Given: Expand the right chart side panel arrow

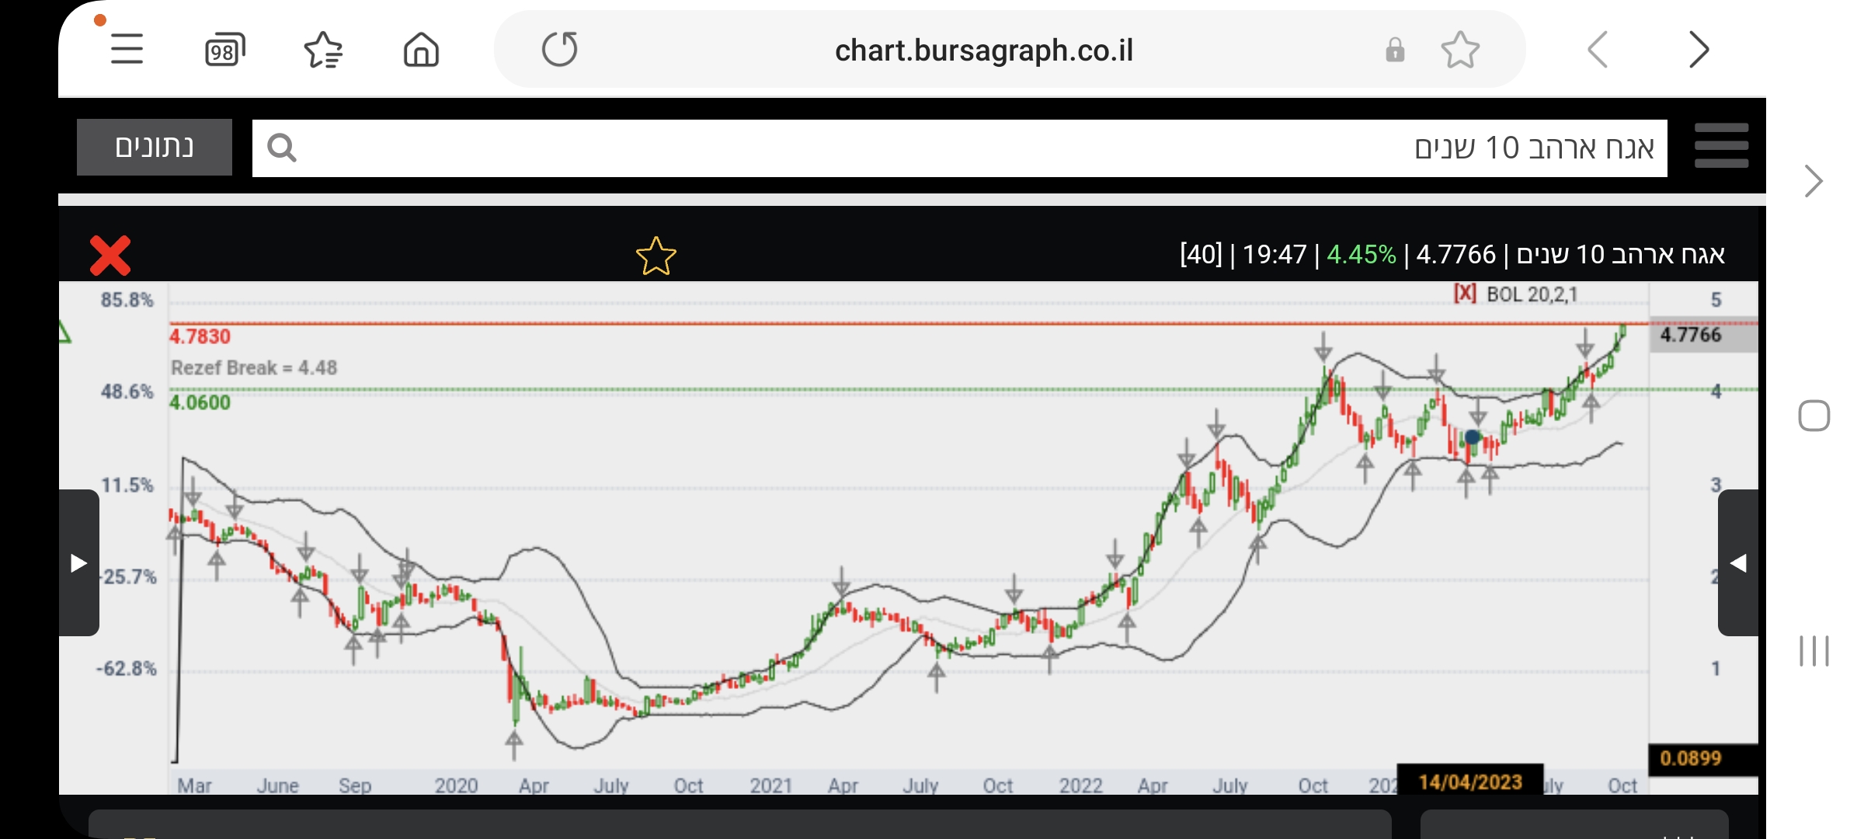Looking at the screenshot, I should (1738, 562).
